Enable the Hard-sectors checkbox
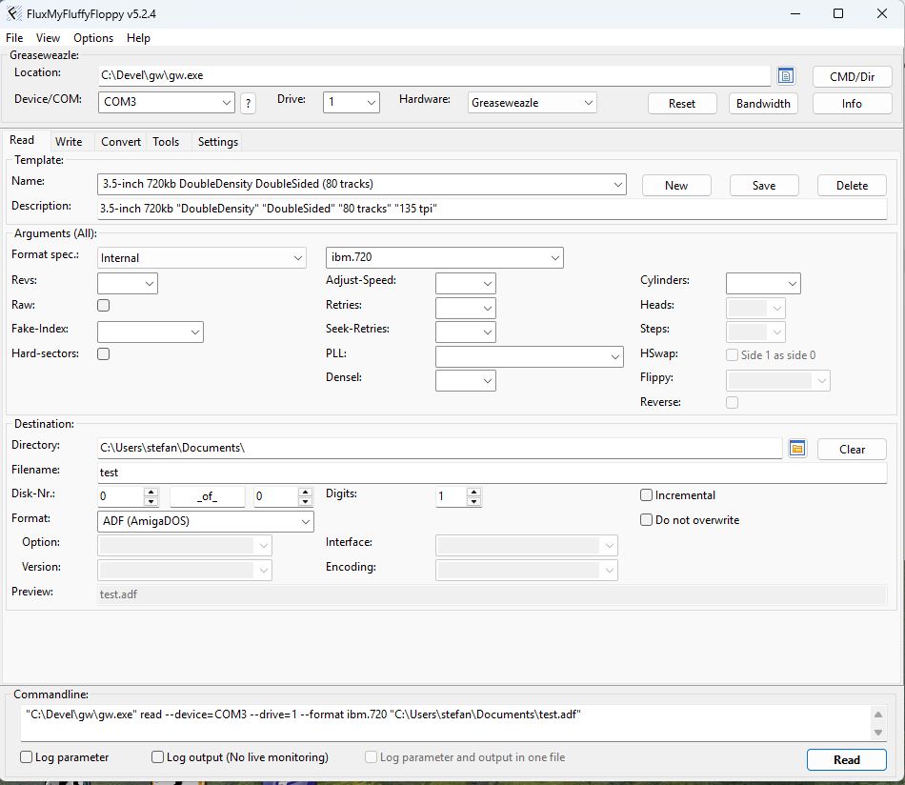 pos(103,353)
